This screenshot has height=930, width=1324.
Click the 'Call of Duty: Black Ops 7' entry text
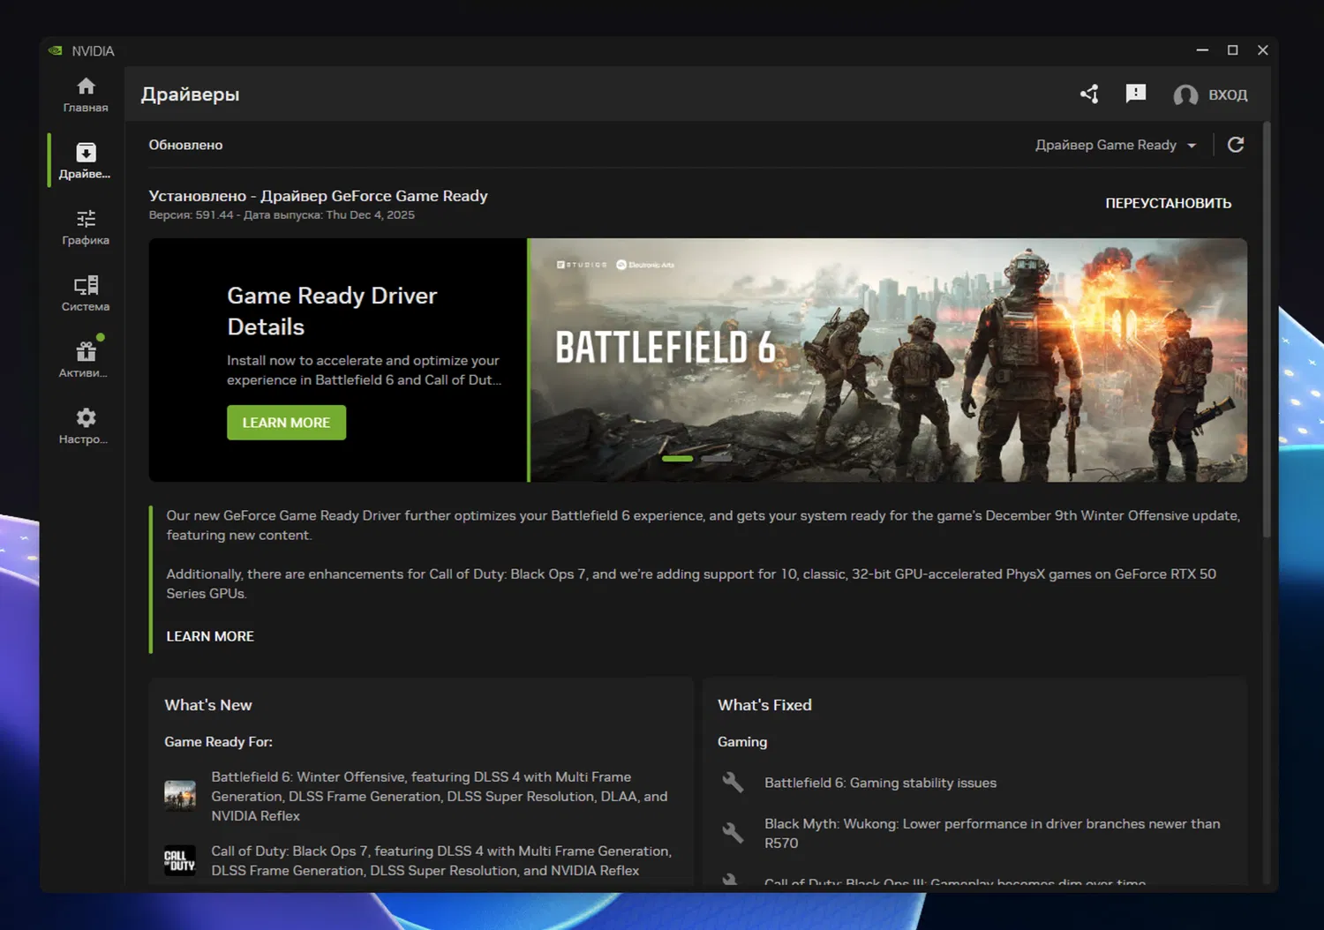pos(441,860)
